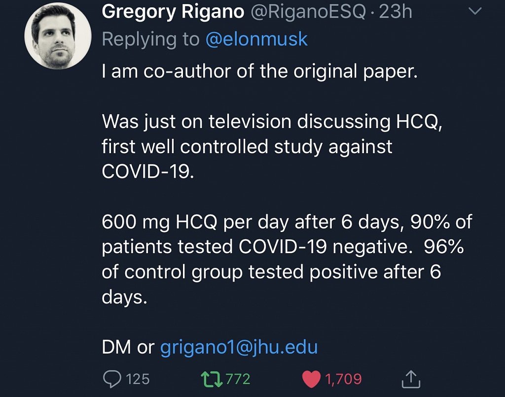This screenshot has height=397, width=505.
Task: Click the '600 mg HCQ per day' paragraph
Action: tap(287, 259)
